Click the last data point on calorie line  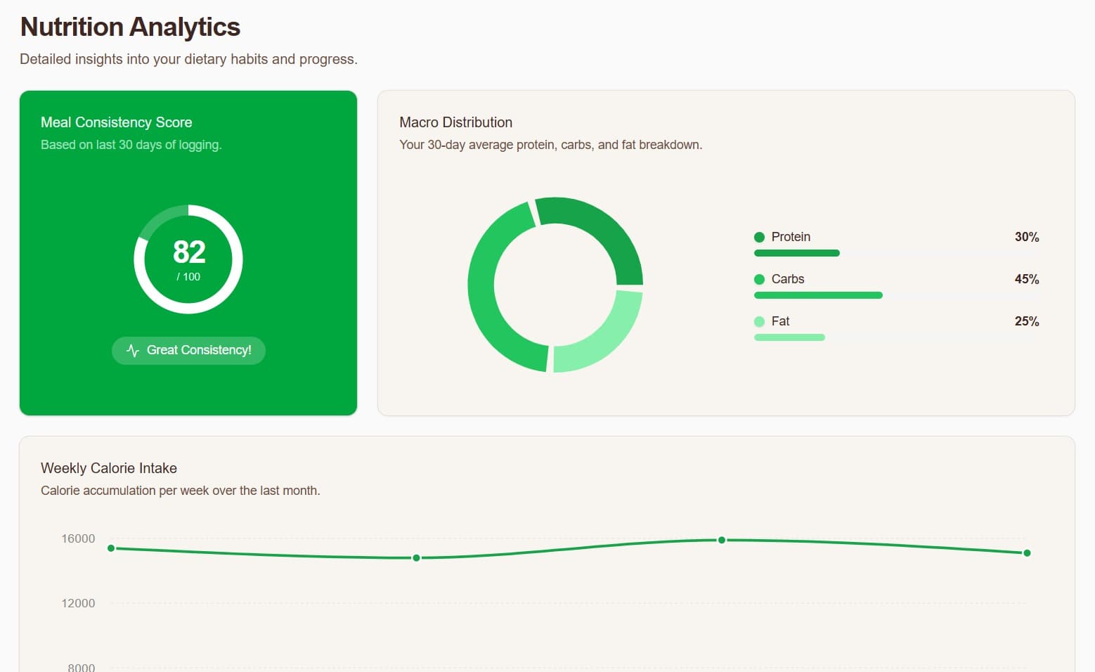[1027, 553]
